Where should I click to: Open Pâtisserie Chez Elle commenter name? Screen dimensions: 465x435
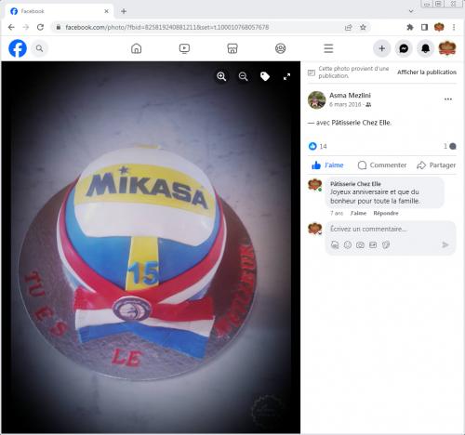pyautogui.click(x=355, y=184)
